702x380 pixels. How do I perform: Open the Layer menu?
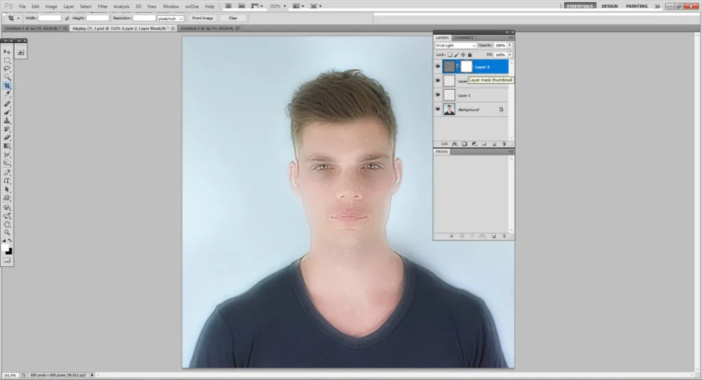click(69, 6)
